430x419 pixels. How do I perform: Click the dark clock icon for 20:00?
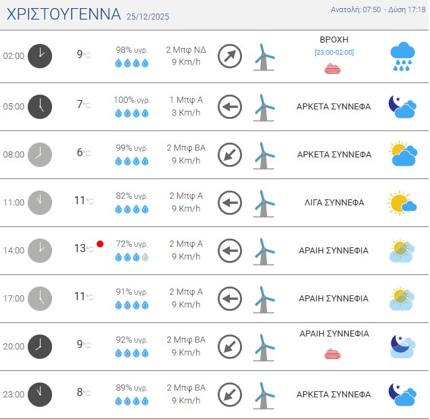40,346
